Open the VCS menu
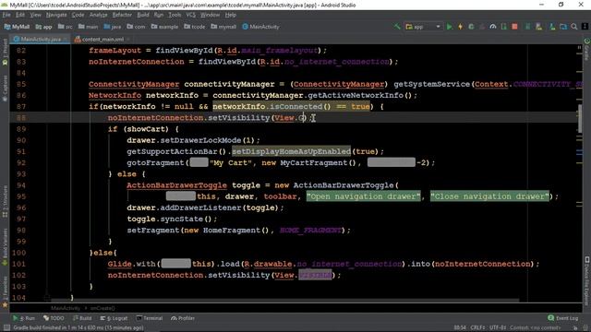Viewport: 591px width, 332px height. point(191,15)
